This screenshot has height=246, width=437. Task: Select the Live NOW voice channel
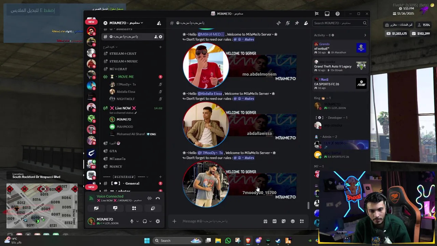tap(133, 108)
